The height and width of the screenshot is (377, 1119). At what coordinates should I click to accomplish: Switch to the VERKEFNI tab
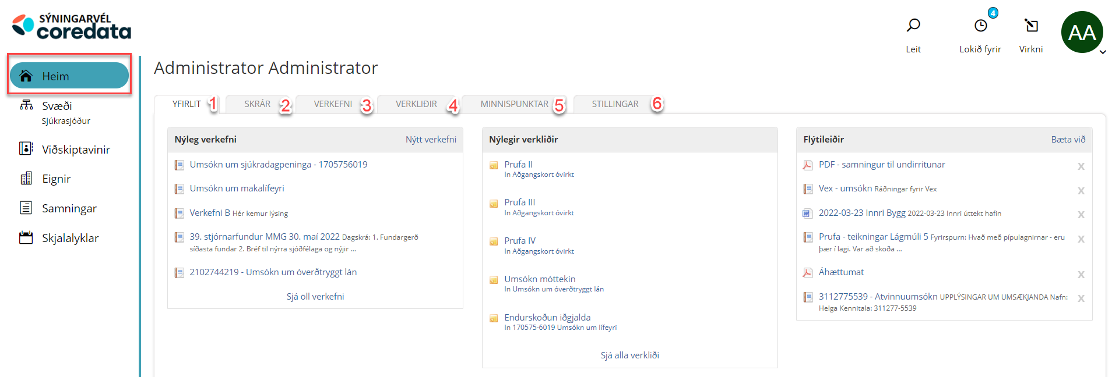(x=333, y=104)
